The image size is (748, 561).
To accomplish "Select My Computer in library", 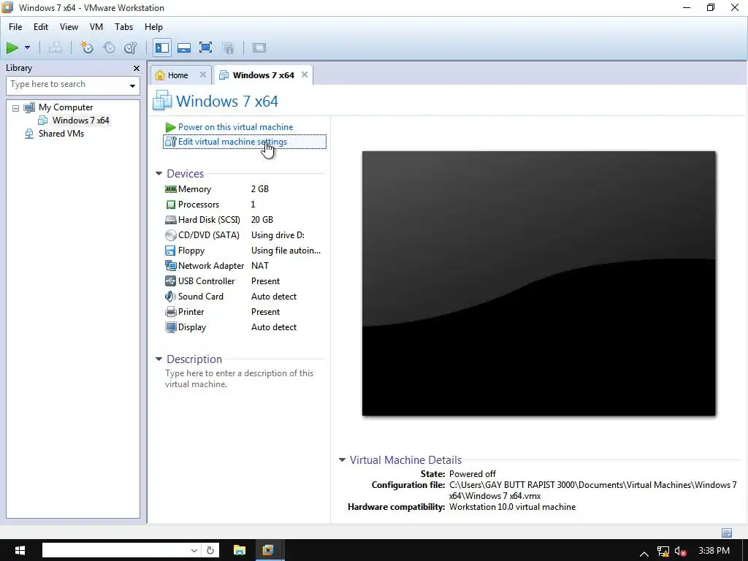I will [x=65, y=107].
